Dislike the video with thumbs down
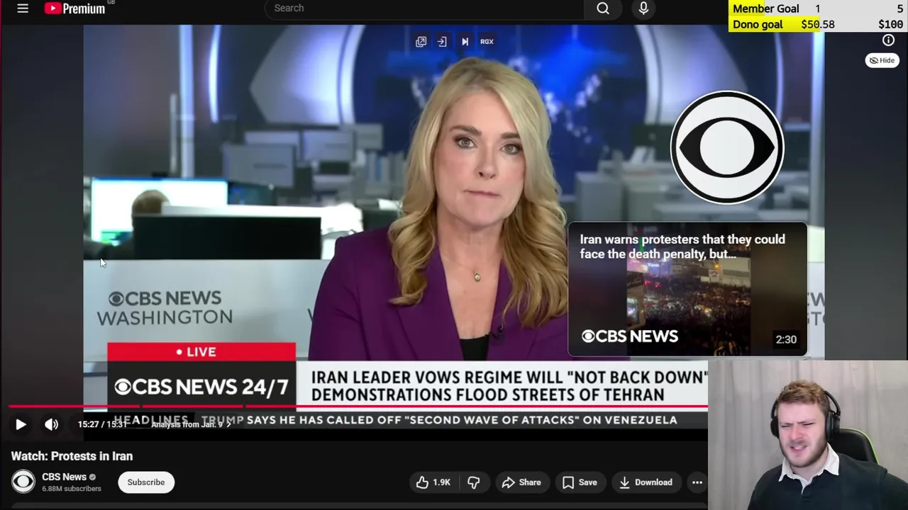 [x=474, y=482]
